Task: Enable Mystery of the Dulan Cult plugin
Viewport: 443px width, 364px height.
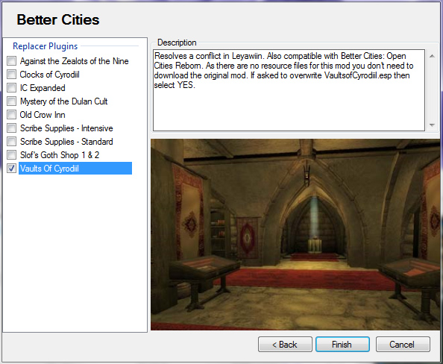Action: pos(12,101)
